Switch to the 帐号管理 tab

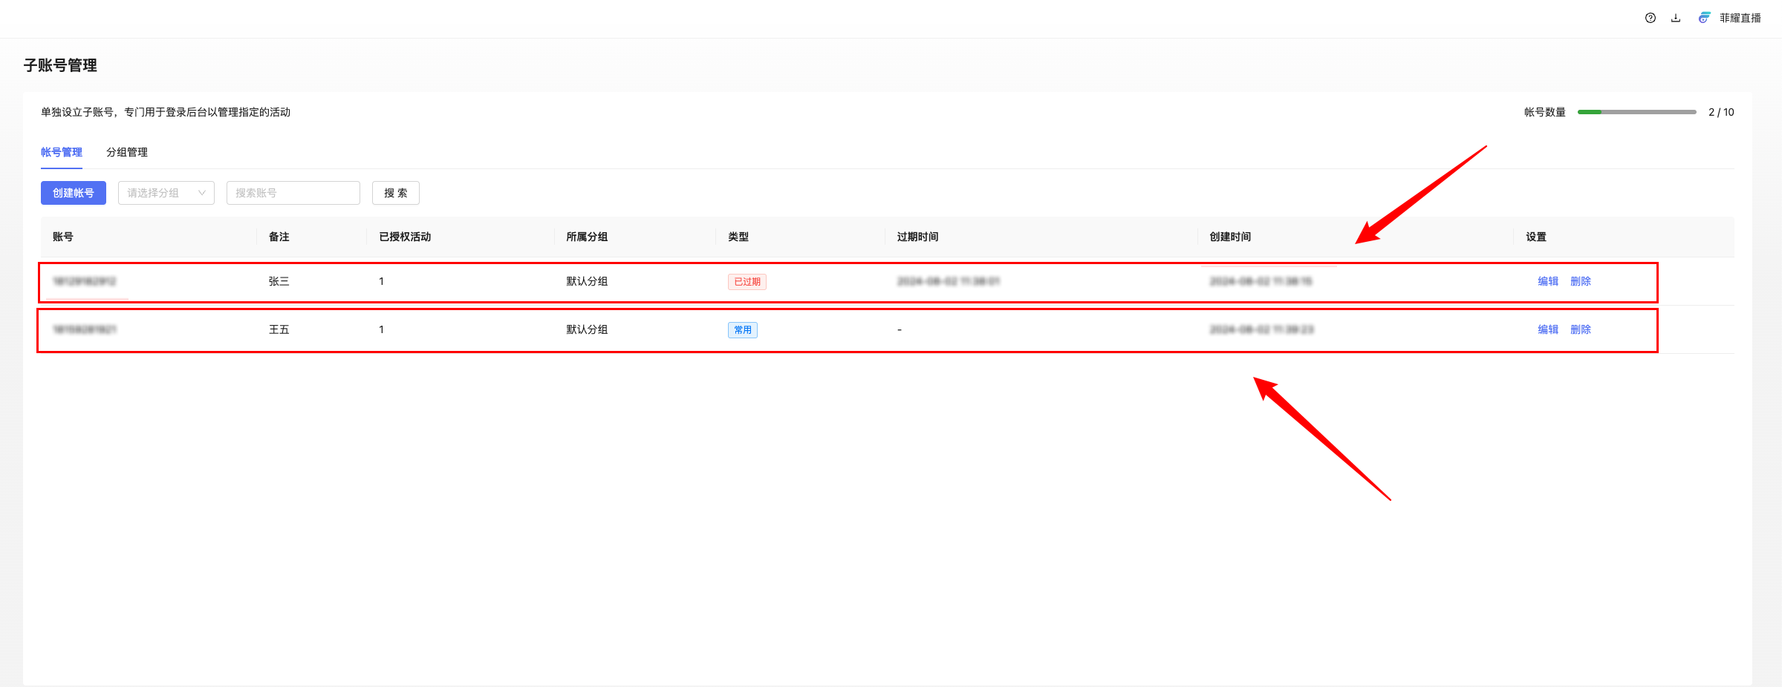(x=62, y=152)
